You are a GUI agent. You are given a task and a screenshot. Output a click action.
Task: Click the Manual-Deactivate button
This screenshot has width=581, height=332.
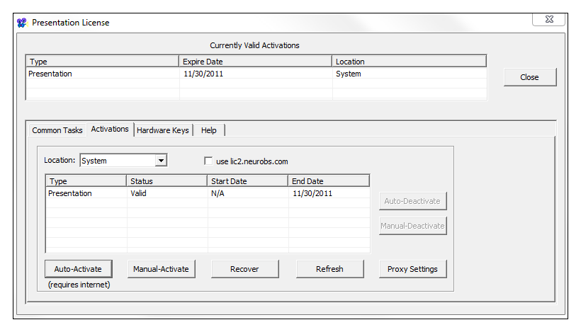[413, 226]
